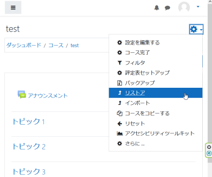The image size is (212, 177).
Task: Open トピック 3 section link
Action: [x=29, y=172]
